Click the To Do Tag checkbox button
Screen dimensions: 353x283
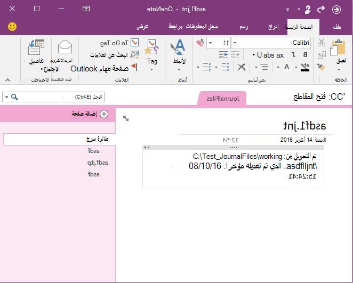(x=119, y=43)
